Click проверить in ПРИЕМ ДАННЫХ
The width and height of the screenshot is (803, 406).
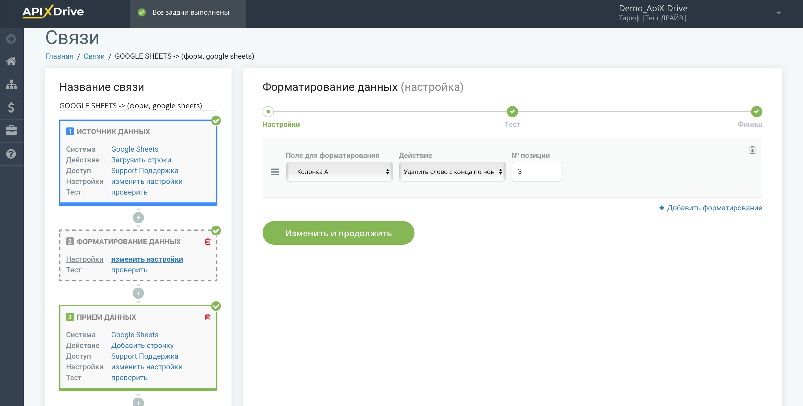[x=129, y=378]
